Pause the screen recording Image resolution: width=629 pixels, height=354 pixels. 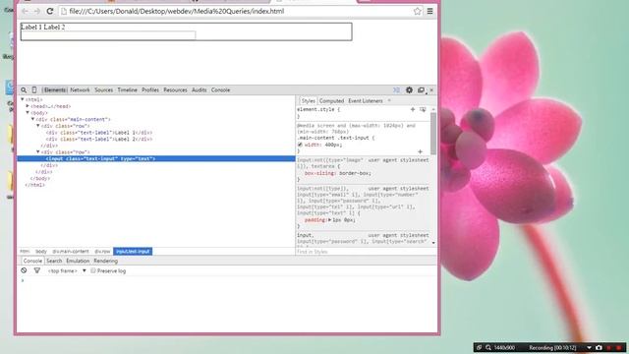click(x=609, y=347)
